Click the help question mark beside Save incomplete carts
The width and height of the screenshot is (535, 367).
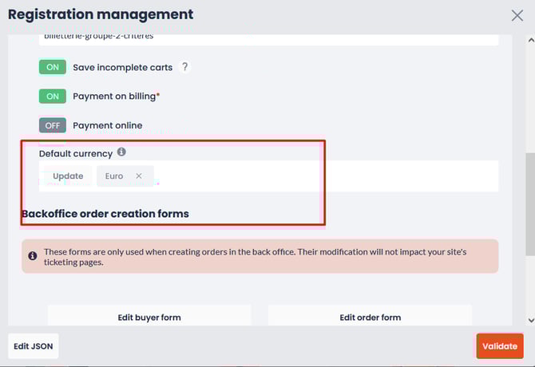click(184, 67)
